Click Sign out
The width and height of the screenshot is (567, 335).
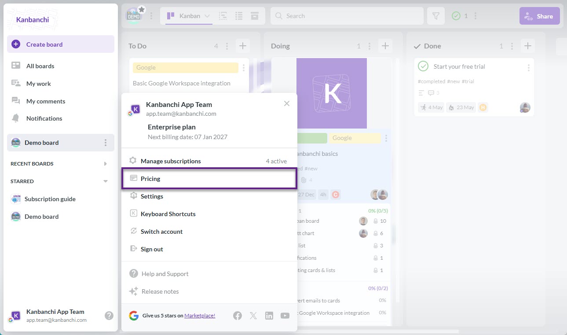click(209, 249)
